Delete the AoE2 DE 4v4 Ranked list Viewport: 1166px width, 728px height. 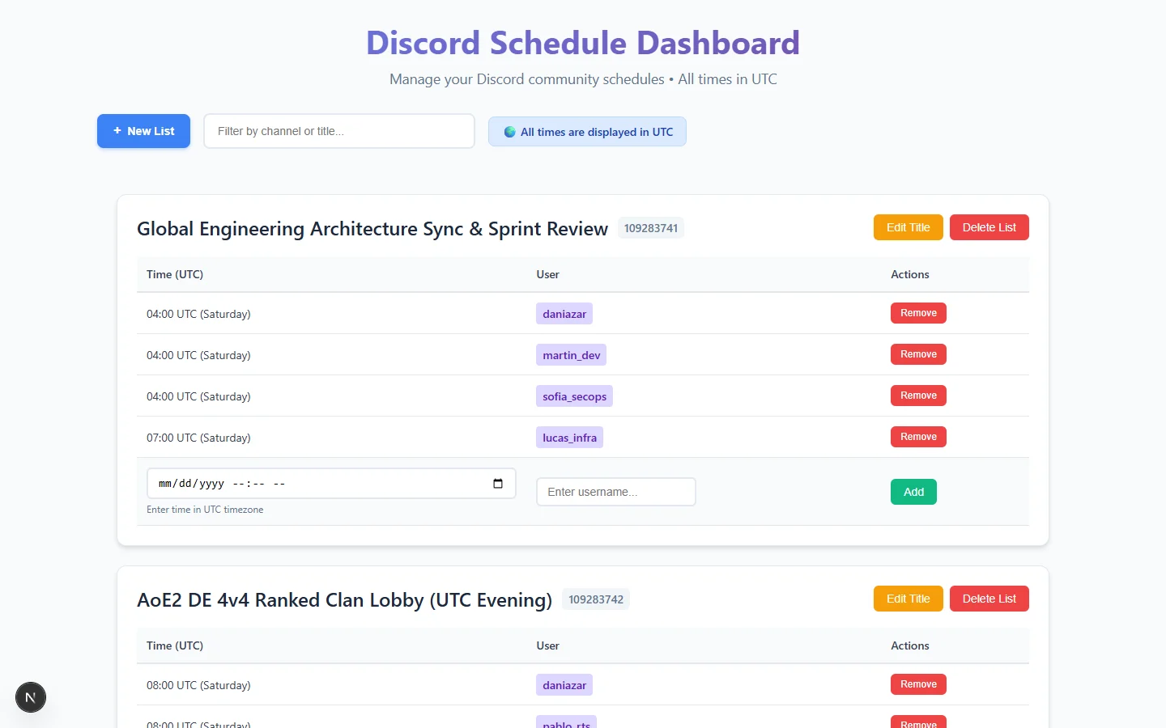point(989,599)
